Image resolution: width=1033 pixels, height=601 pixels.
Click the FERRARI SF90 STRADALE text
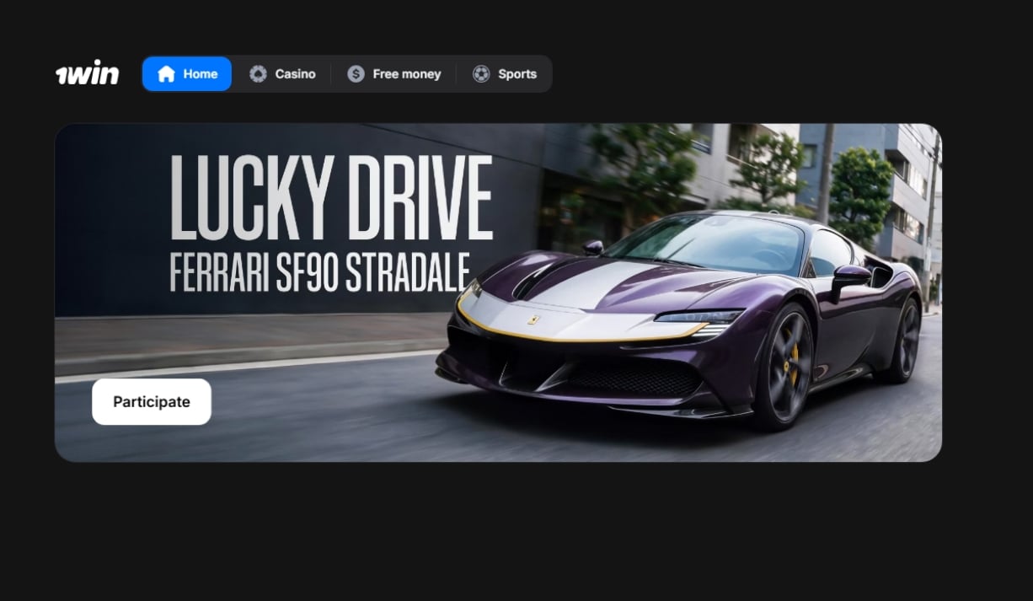pyautogui.click(x=319, y=271)
